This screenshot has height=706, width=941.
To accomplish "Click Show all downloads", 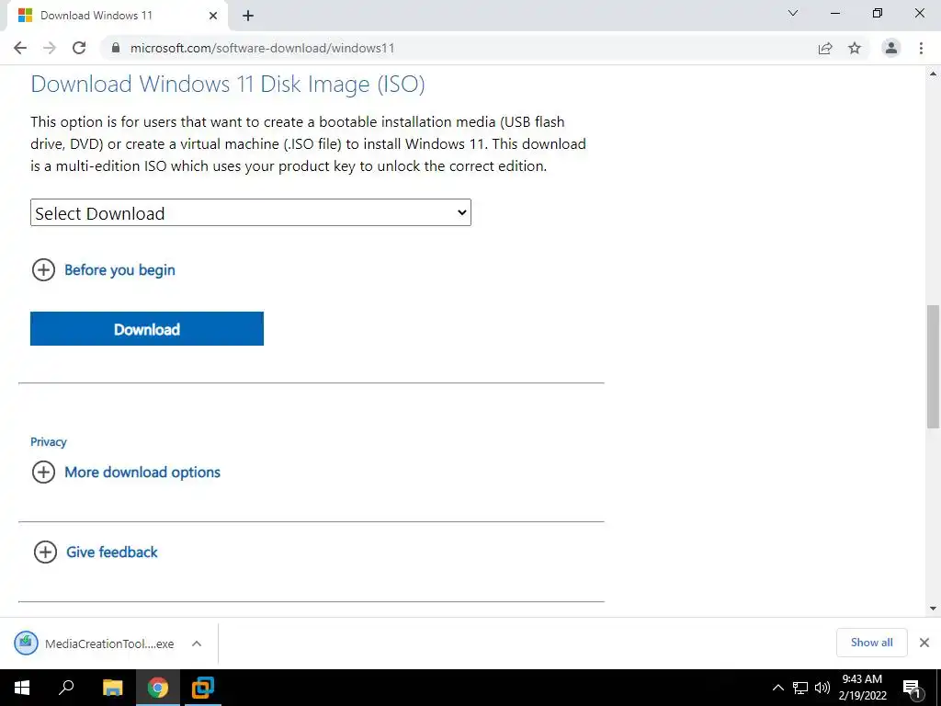I will pyautogui.click(x=871, y=643).
